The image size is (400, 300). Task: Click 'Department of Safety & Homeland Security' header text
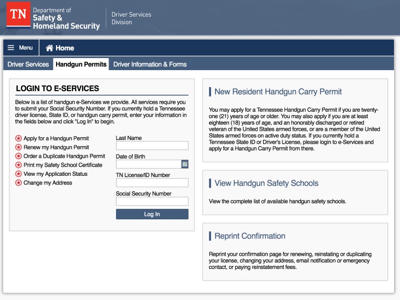click(66, 19)
